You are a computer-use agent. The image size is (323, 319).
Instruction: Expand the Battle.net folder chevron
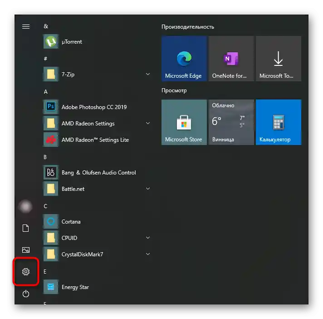point(148,189)
